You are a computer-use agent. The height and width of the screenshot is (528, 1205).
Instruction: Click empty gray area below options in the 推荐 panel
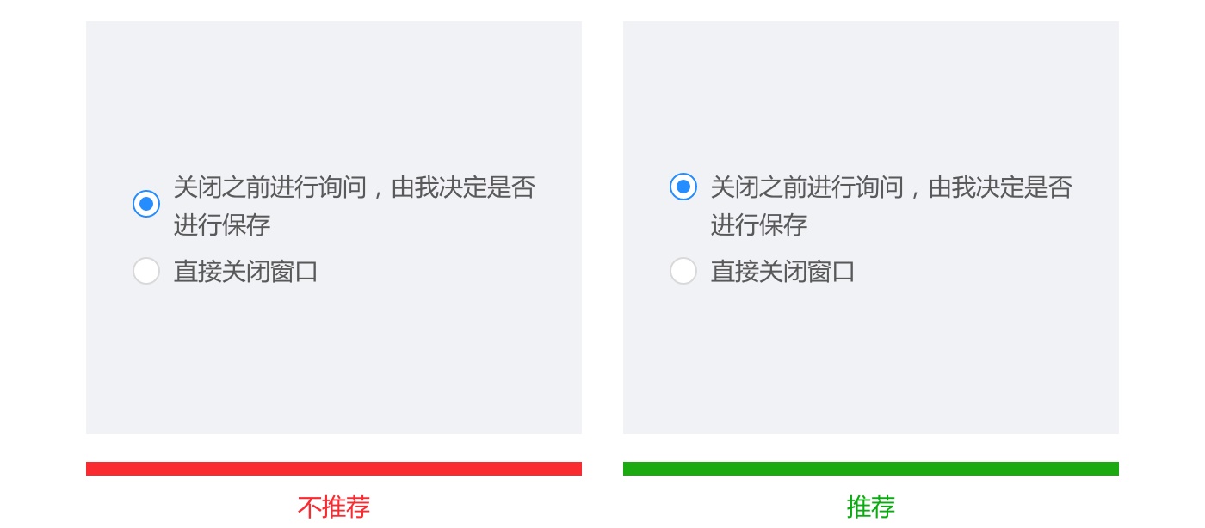point(871,361)
